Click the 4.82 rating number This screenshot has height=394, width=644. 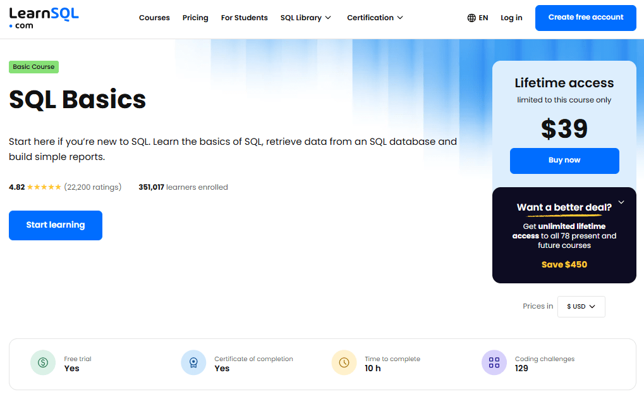coord(17,187)
